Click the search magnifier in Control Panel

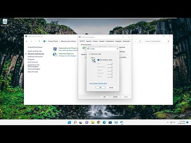(x=168, y=41)
